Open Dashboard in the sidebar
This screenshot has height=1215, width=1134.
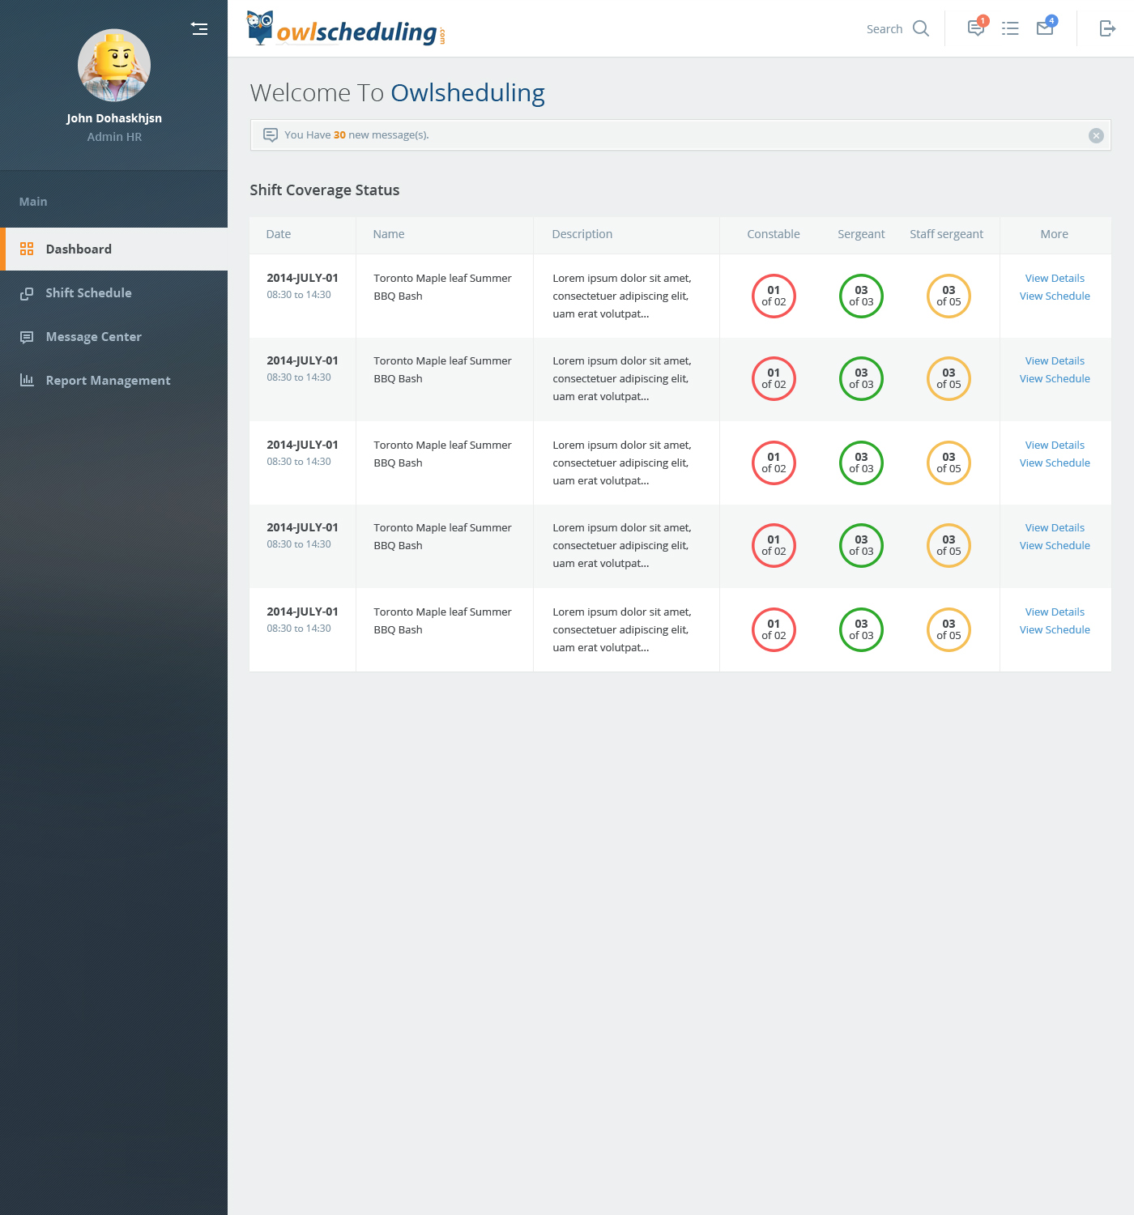tap(114, 249)
